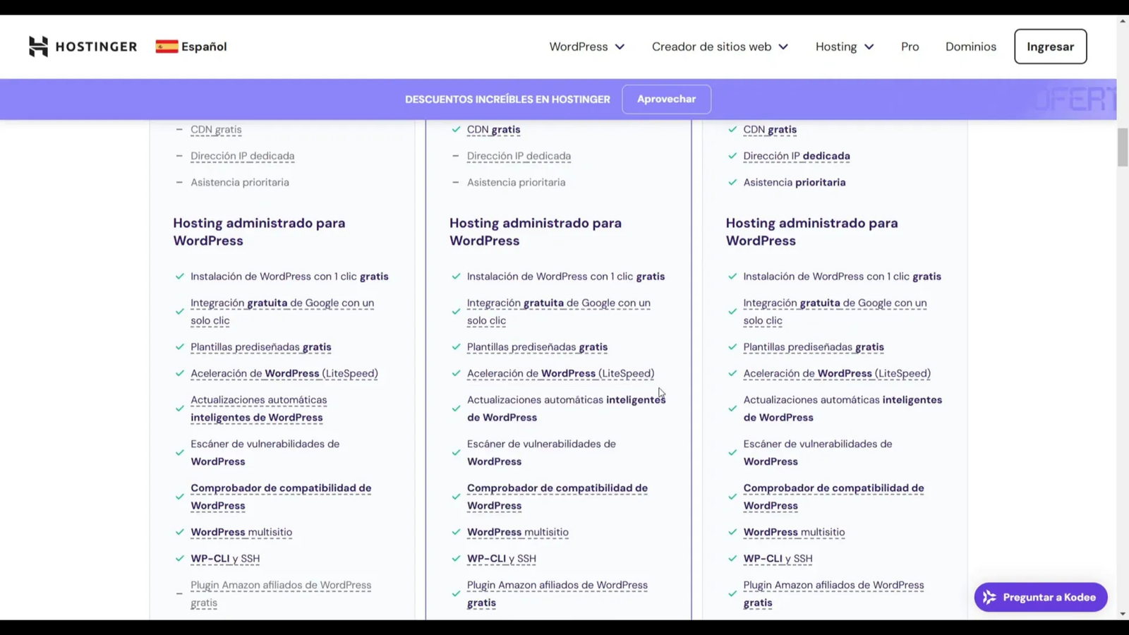Click the Kodee sparkle icon

click(989, 598)
